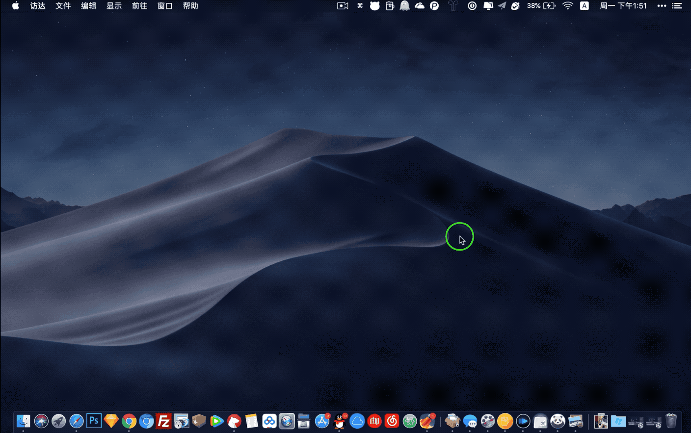
Task: Open Safari from the Dock
Action: coord(77,421)
